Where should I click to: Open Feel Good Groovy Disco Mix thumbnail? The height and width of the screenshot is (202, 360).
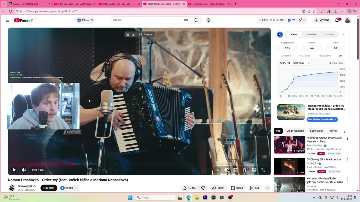pos(289,145)
